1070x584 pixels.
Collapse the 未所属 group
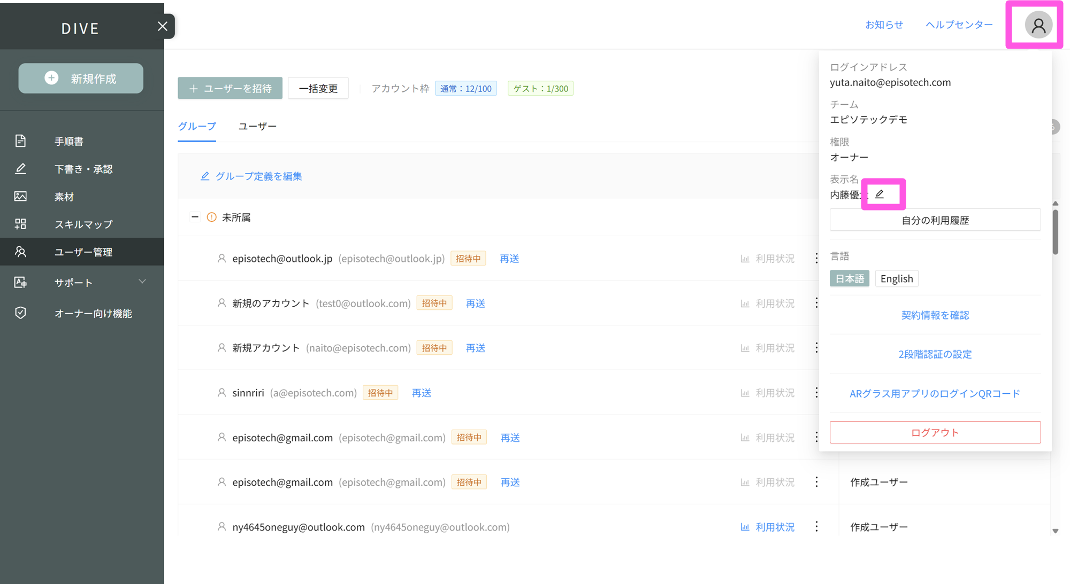[x=195, y=217]
